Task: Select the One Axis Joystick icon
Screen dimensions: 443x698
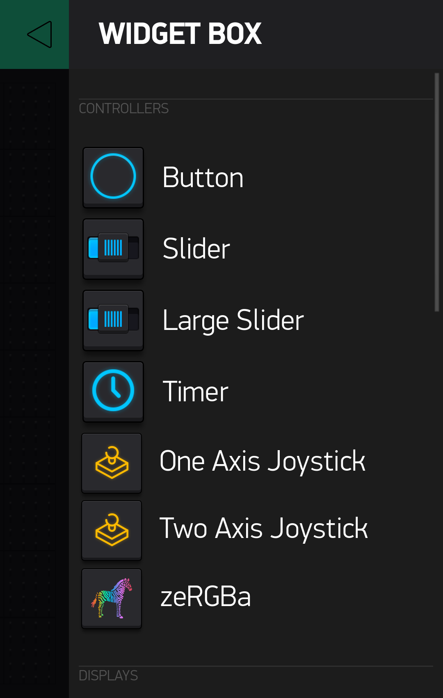Action: tap(112, 463)
